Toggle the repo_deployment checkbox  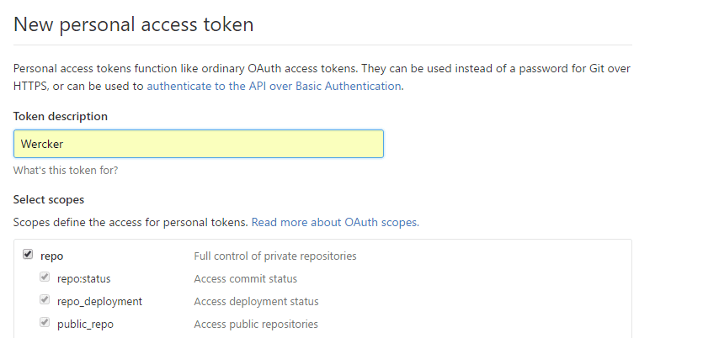point(45,300)
